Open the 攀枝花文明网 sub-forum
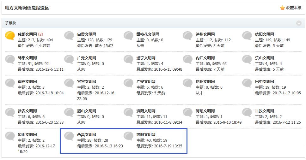306x160 pixels. click(148, 34)
